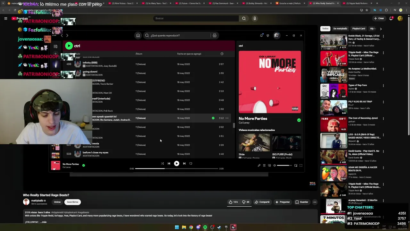The width and height of the screenshot is (410, 231).
Task: Open options for Types of Rap Fans video
Action: pos(383,86)
